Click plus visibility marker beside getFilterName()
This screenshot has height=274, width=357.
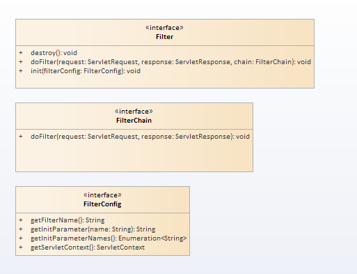[x=21, y=220]
